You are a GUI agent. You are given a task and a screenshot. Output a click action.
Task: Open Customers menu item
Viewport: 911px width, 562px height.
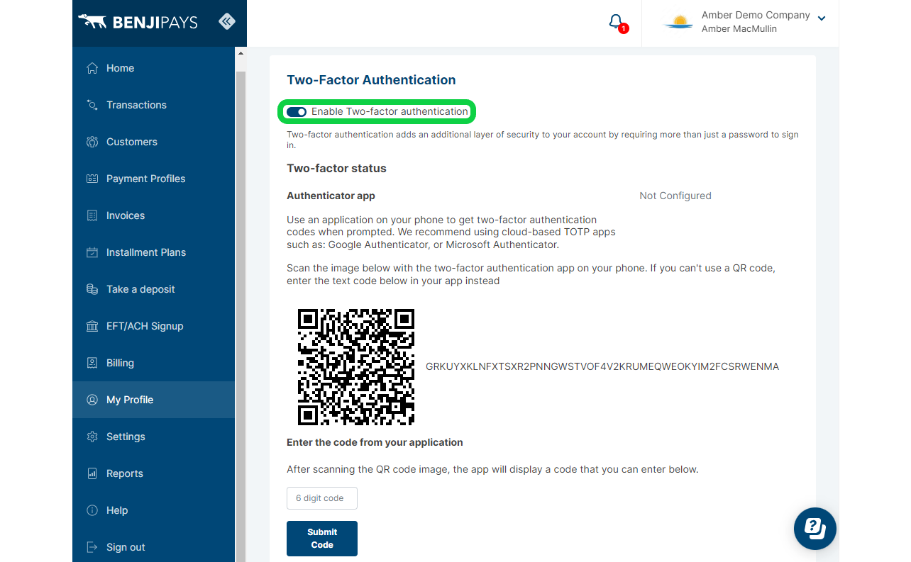(x=153, y=142)
